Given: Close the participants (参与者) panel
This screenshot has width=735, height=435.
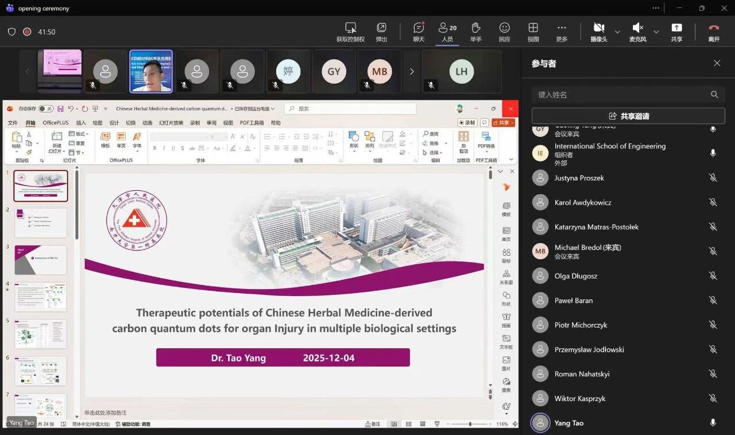Looking at the screenshot, I should coord(717,63).
